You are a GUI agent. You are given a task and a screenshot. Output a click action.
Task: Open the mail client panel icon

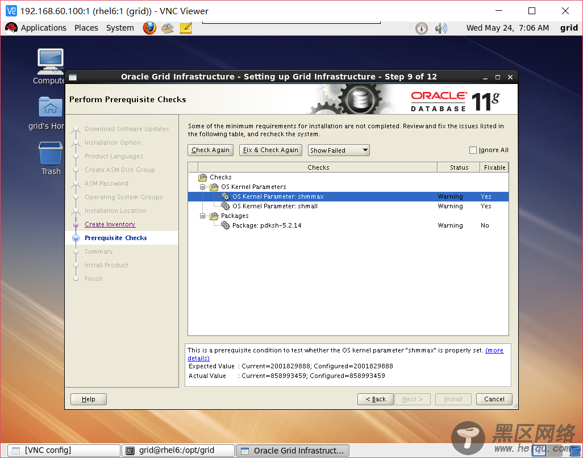pyautogui.click(x=168, y=28)
